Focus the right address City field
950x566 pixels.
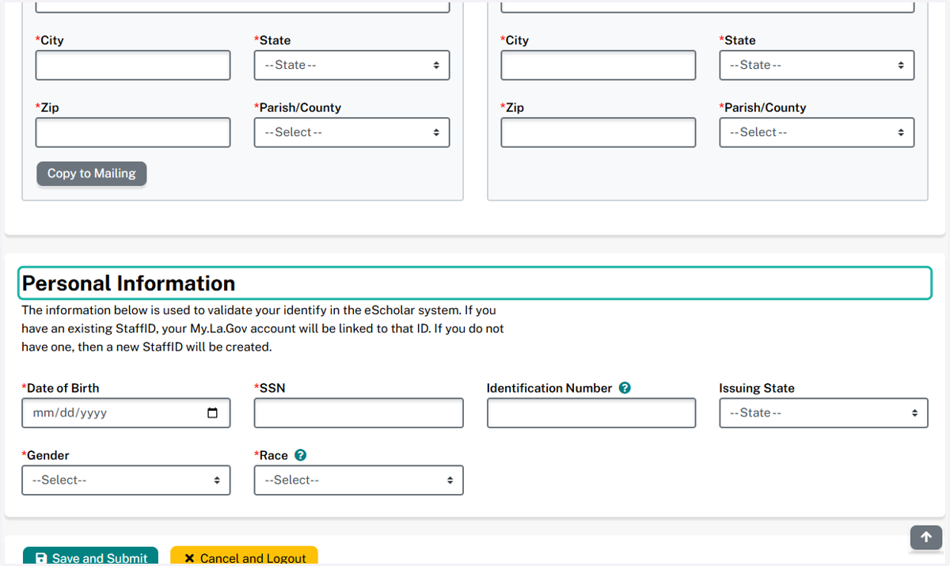(598, 65)
